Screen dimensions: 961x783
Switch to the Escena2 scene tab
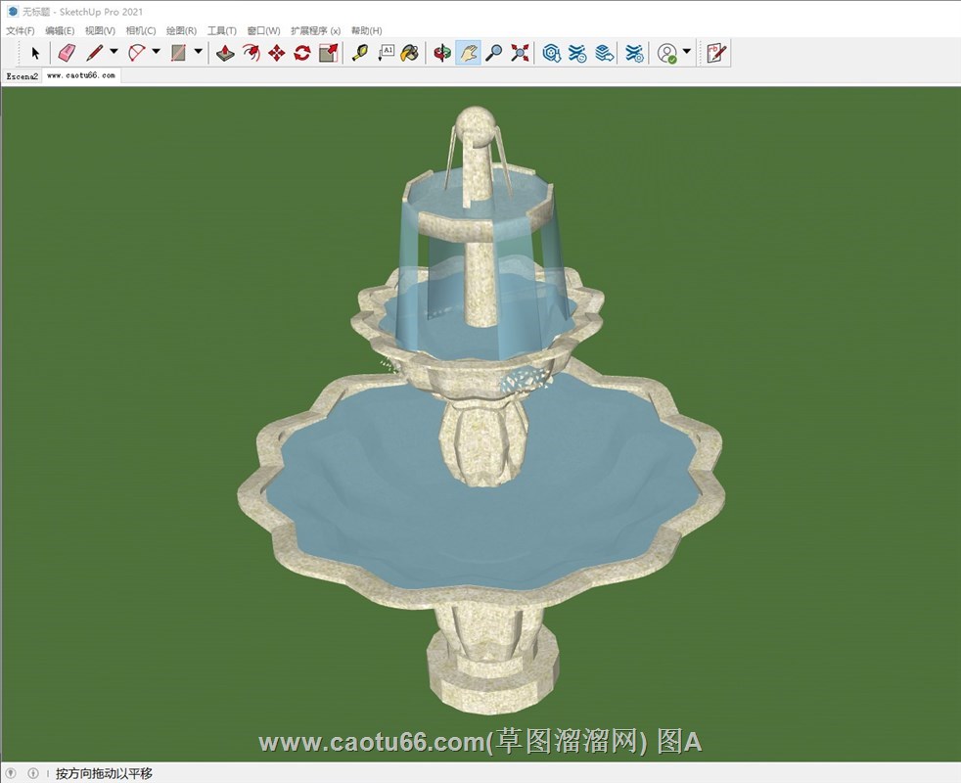pyautogui.click(x=22, y=75)
